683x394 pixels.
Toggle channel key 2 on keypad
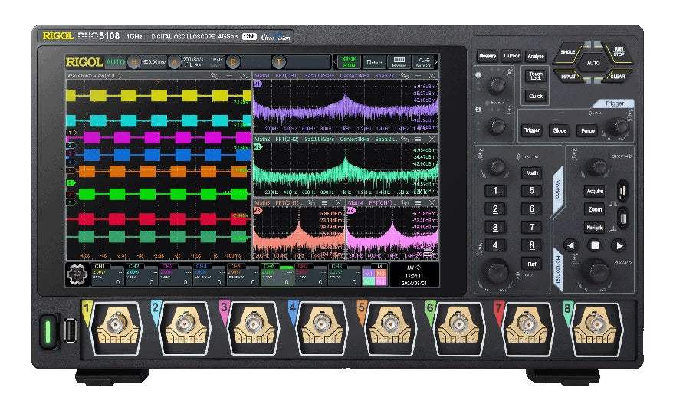pos(495,209)
